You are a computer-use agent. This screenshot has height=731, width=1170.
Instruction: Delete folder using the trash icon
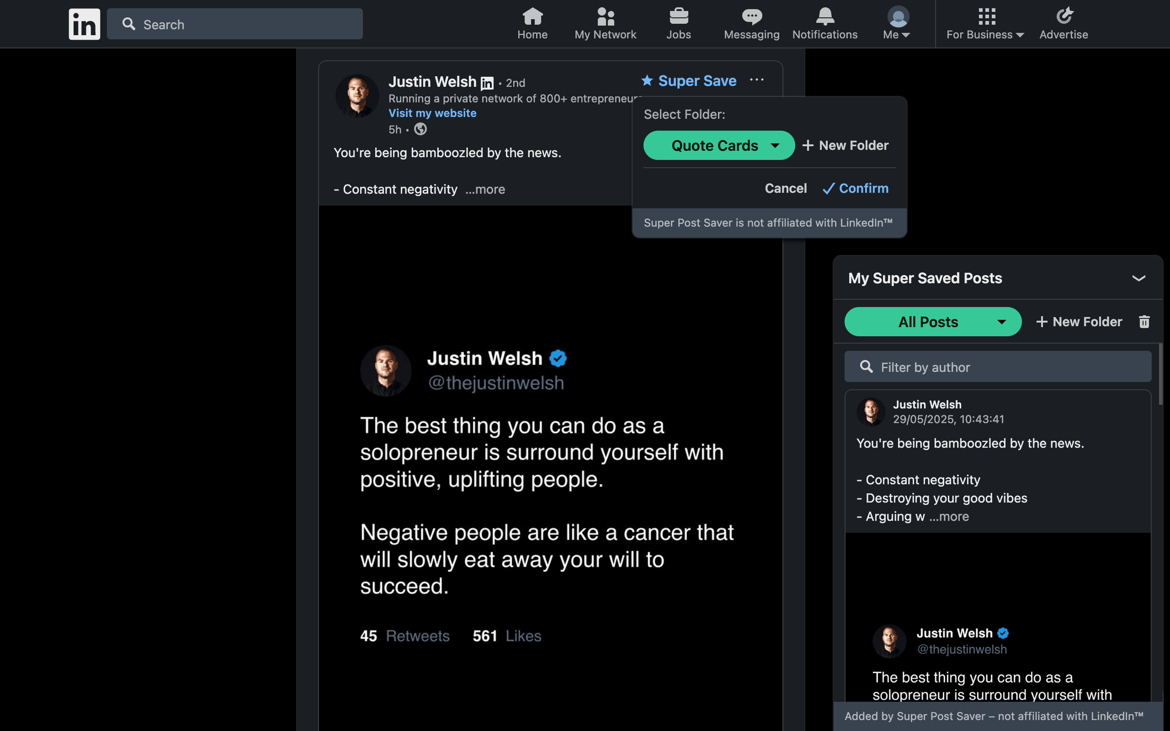coord(1144,322)
